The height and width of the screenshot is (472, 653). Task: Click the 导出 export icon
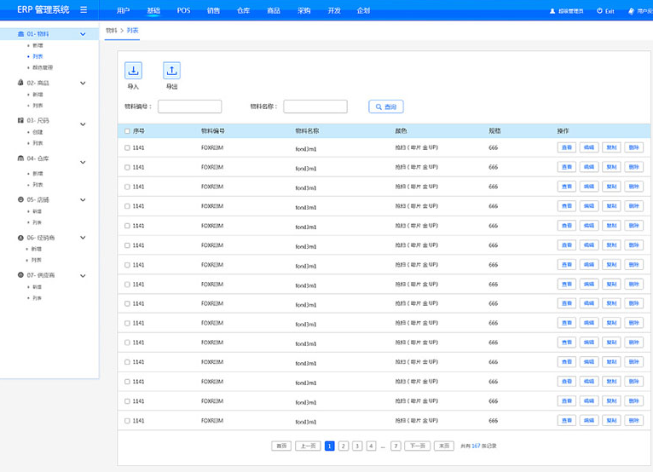point(171,71)
